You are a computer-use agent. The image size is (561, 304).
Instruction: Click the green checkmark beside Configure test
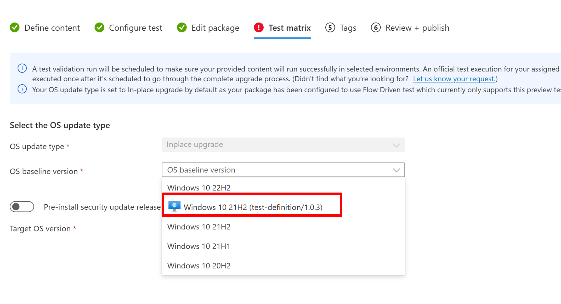tap(99, 27)
